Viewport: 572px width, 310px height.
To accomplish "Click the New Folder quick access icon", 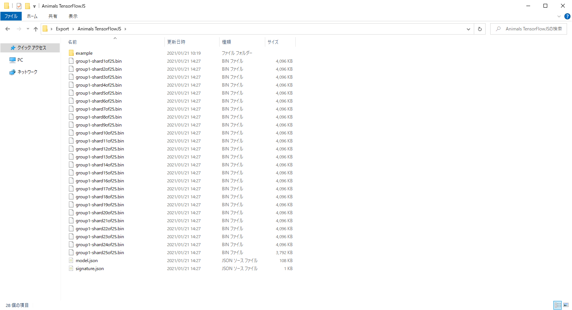I will 27,6.
